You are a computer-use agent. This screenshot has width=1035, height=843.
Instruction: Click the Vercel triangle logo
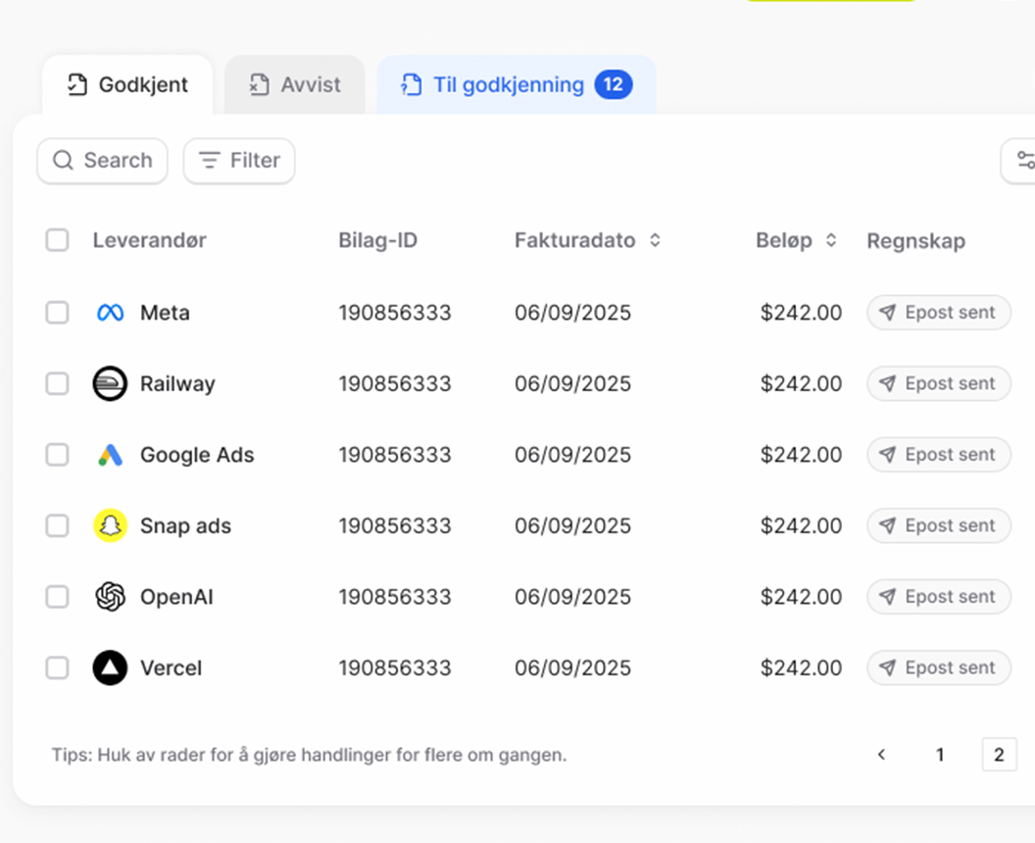coord(110,669)
